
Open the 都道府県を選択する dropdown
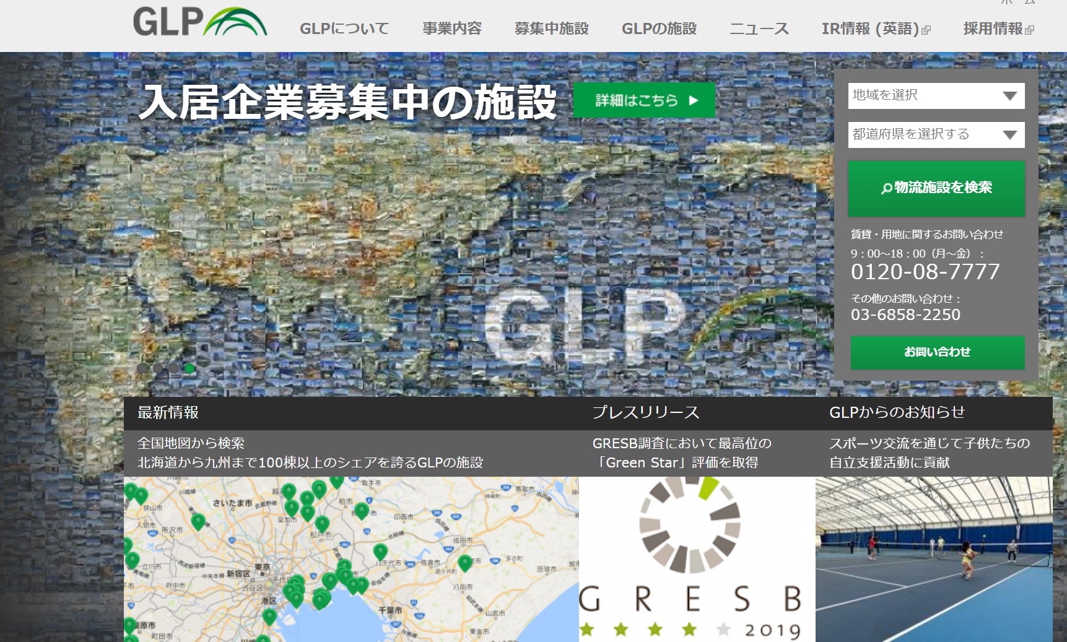pyautogui.click(x=936, y=135)
